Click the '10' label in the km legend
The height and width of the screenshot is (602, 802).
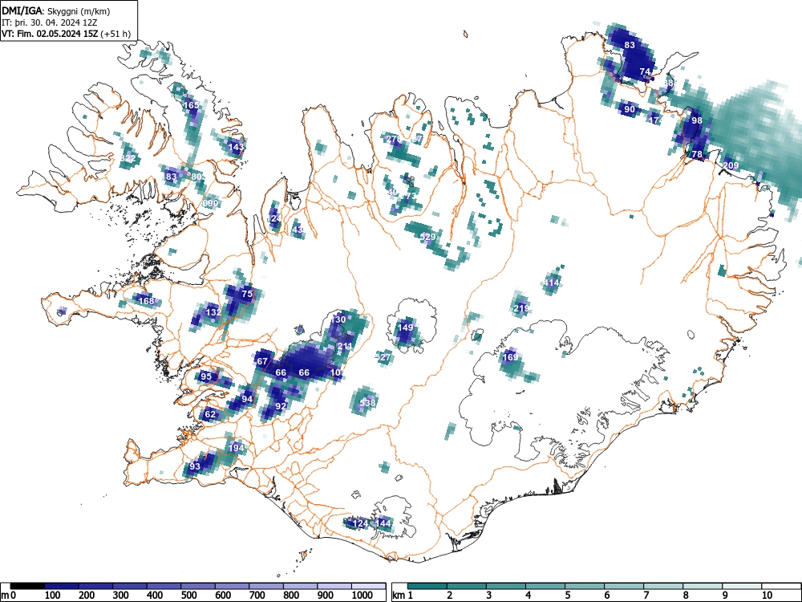pos(766,595)
